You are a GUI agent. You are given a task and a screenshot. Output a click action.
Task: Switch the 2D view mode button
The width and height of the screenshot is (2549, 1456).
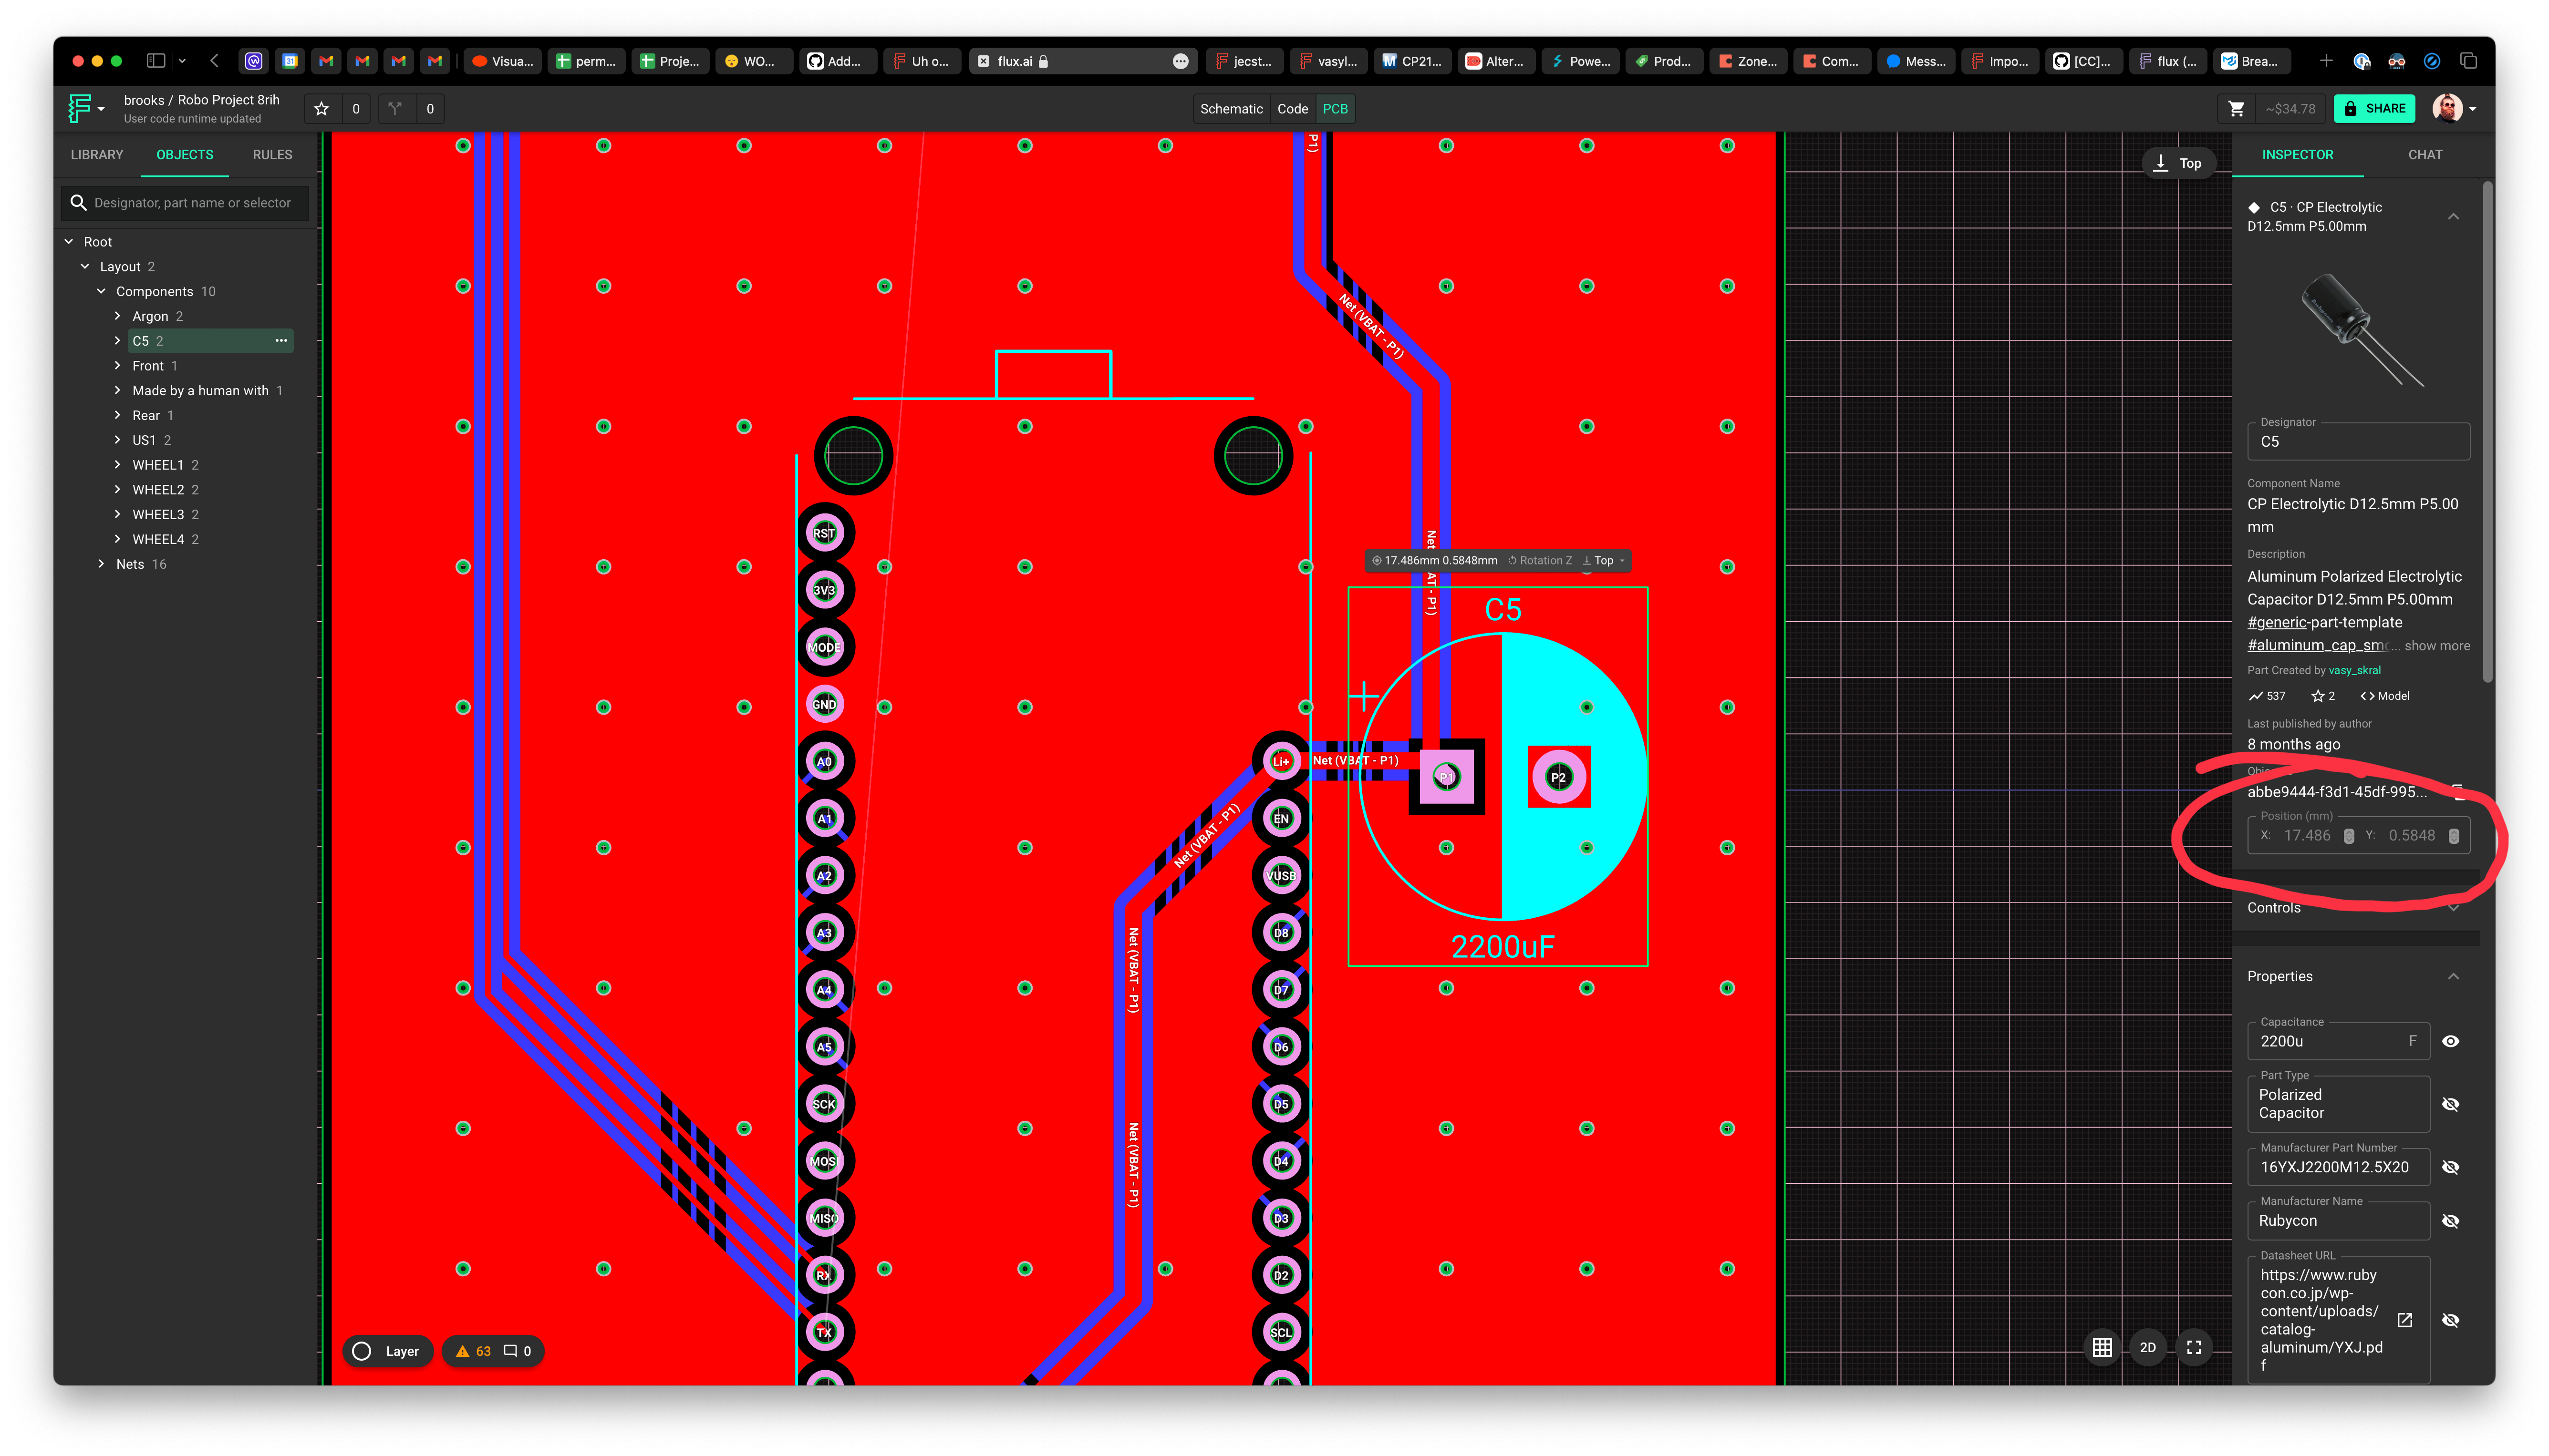pyautogui.click(x=2147, y=1347)
